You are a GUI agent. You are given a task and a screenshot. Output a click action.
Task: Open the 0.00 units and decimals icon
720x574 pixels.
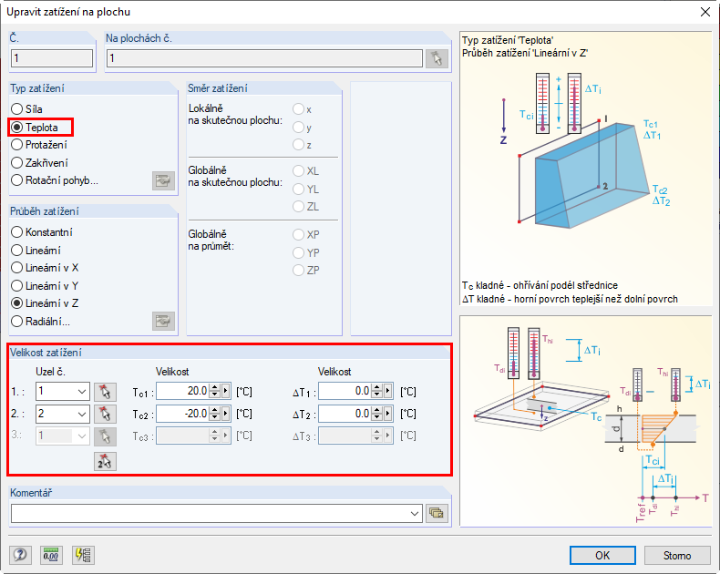(51, 555)
